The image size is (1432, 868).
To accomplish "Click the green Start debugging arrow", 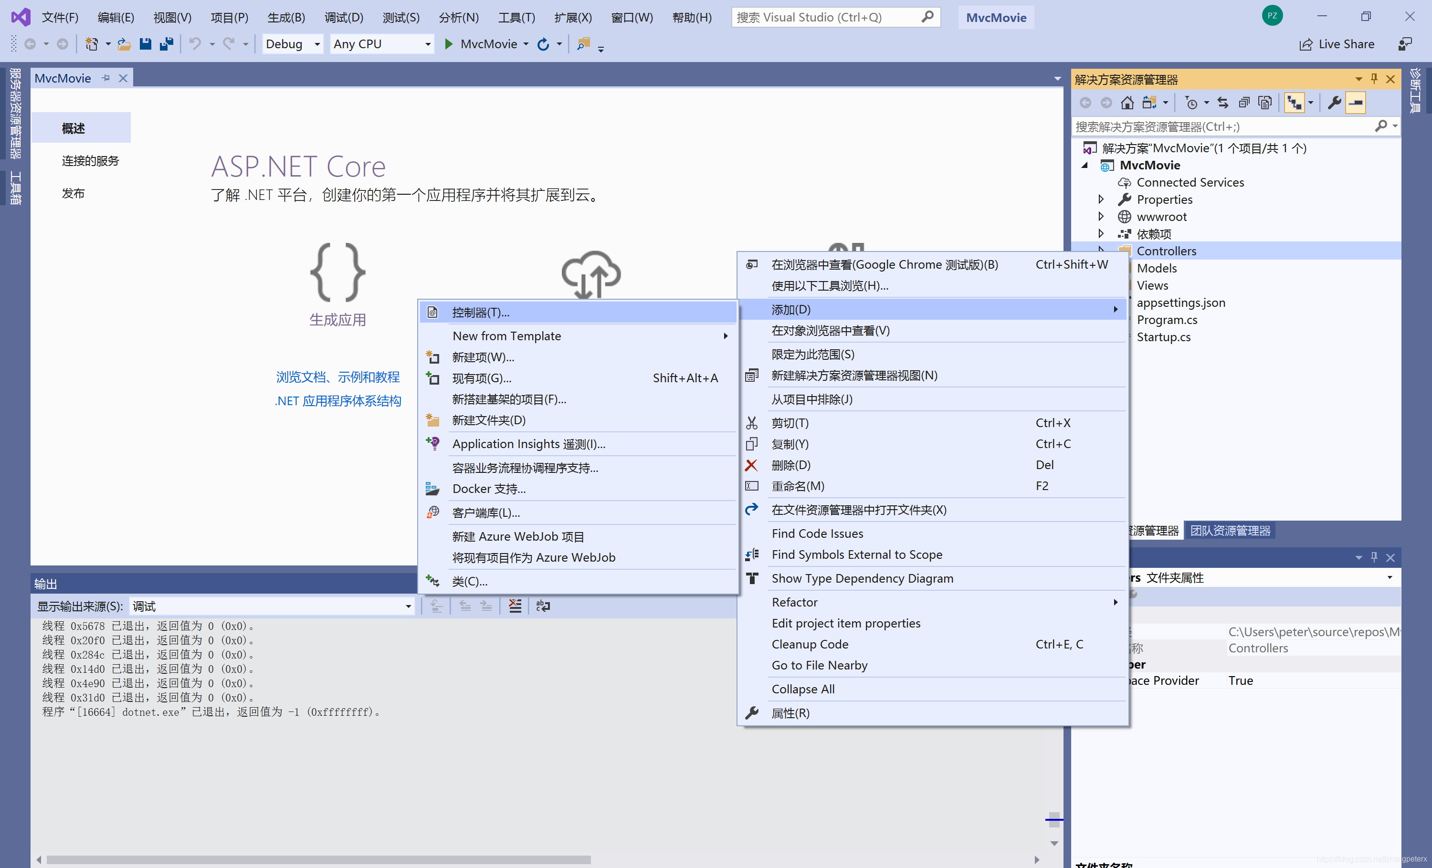I will click(448, 43).
